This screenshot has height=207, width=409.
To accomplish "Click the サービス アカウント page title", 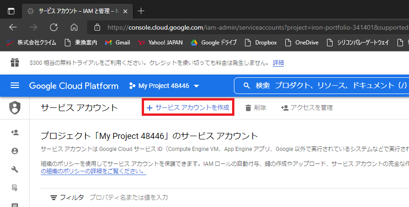I will (x=79, y=108).
